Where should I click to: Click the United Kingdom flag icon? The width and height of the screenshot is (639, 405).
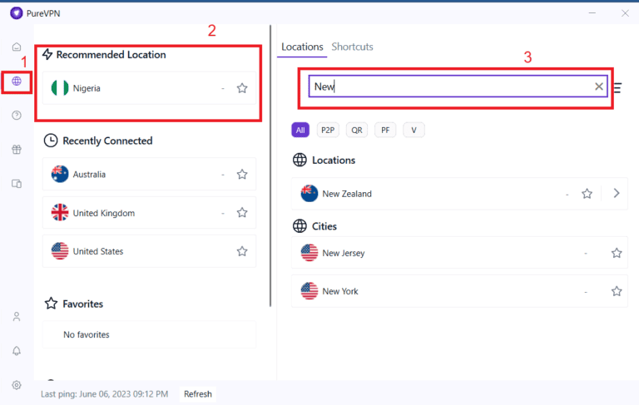click(x=60, y=213)
